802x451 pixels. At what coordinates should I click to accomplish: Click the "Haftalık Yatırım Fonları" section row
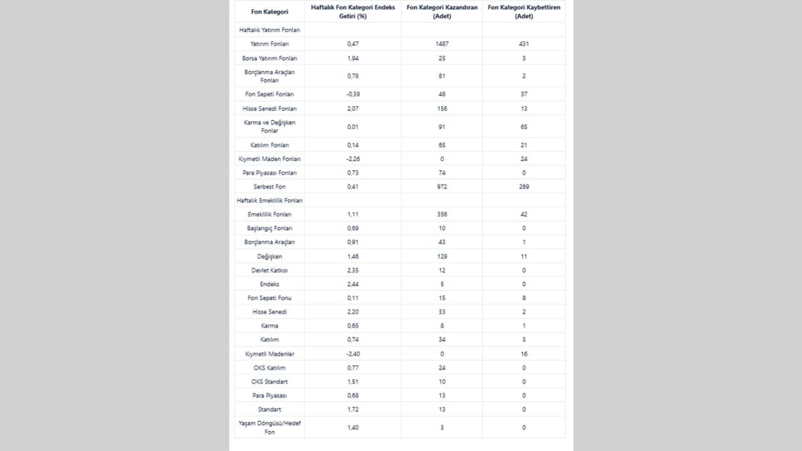[x=269, y=30]
